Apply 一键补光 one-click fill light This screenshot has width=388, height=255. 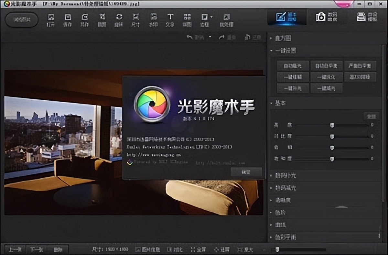(x=293, y=88)
